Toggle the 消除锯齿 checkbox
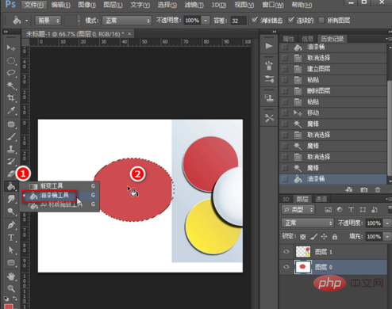The image size is (392, 309). (x=254, y=20)
